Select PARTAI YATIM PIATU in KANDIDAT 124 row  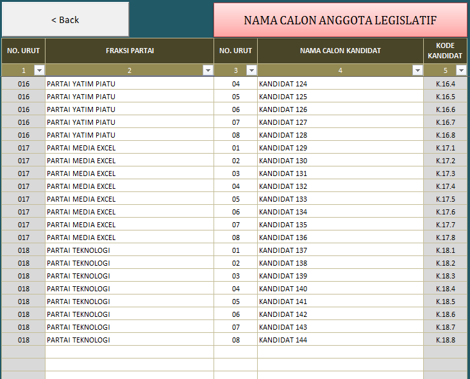tap(130, 83)
